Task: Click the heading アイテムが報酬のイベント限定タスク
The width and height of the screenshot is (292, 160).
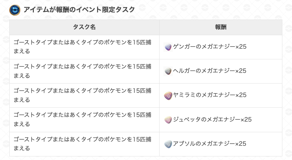Action: (79, 10)
